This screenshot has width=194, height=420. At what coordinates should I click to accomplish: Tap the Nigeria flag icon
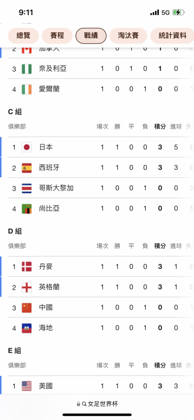[x=26, y=68]
